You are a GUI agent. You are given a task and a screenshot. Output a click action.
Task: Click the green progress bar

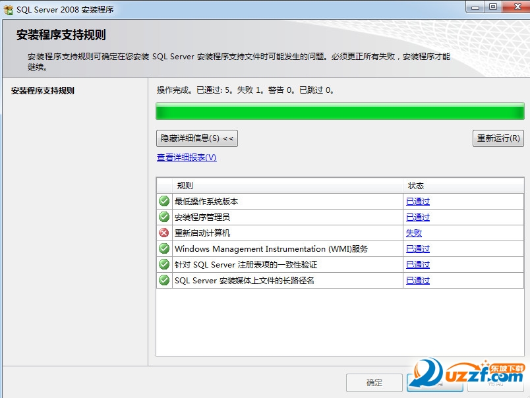pyautogui.click(x=340, y=111)
